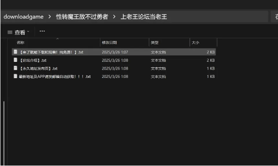Viewport: 278px width, 166px height.
Task: Sort by the 修改日期 column header
Action: [x=109, y=43]
